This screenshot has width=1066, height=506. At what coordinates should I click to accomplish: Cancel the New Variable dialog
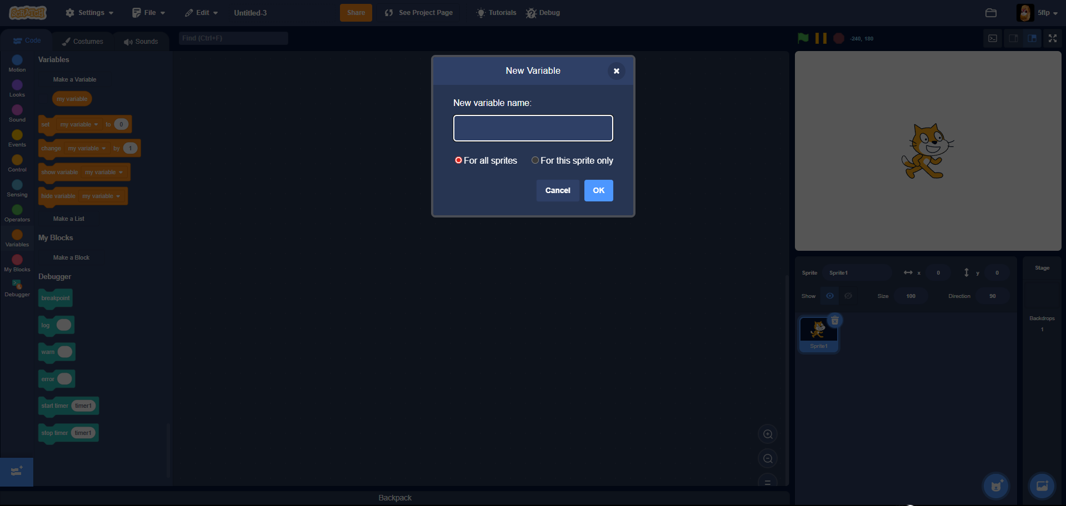[558, 190]
